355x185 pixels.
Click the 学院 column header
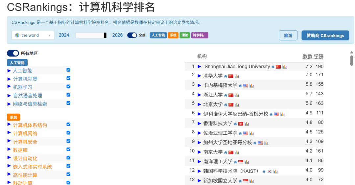[x=319, y=56]
